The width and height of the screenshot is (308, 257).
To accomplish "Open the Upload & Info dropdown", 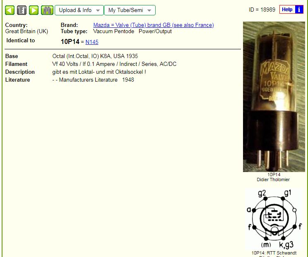I will point(79,10).
